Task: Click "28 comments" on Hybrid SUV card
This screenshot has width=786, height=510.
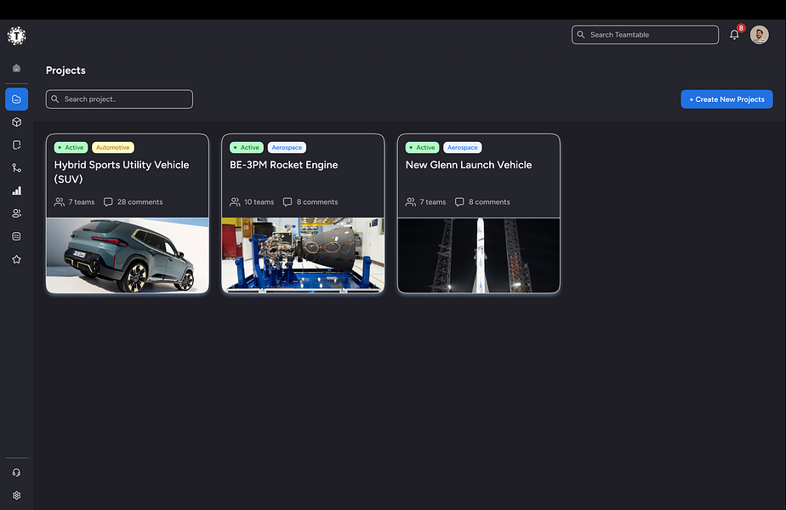Action: (140, 202)
